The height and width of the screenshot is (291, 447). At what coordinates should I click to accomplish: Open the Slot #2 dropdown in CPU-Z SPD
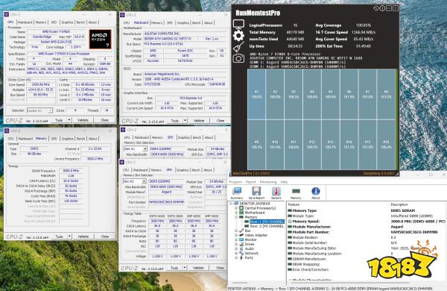[x=144, y=181]
